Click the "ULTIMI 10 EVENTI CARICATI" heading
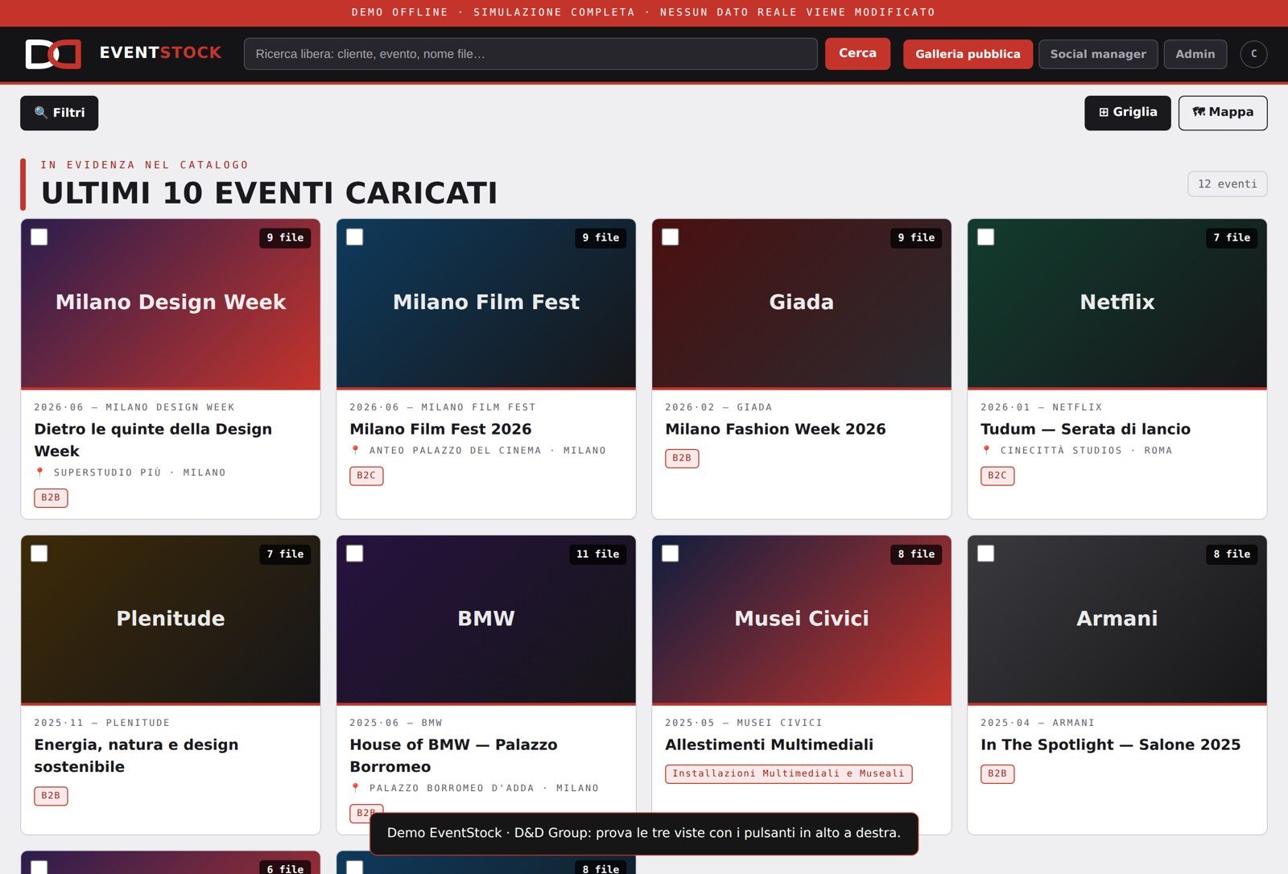The width and height of the screenshot is (1288, 874). pyautogui.click(x=270, y=193)
